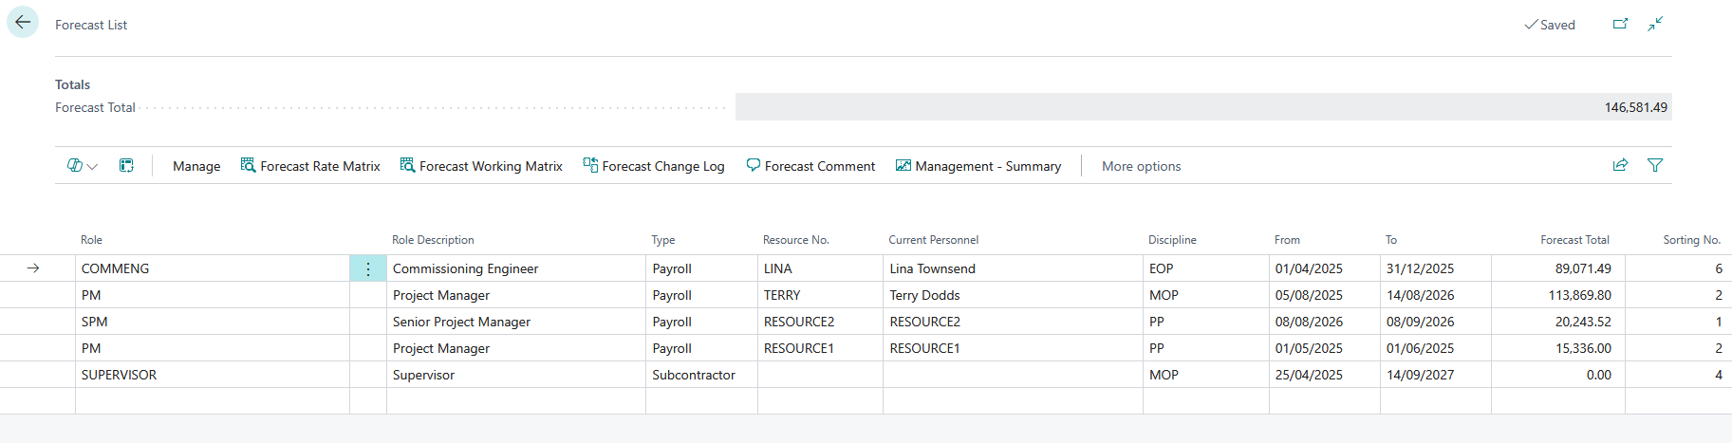
Task: Open row options for COMMENG row
Action: click(x=368, y=268)
